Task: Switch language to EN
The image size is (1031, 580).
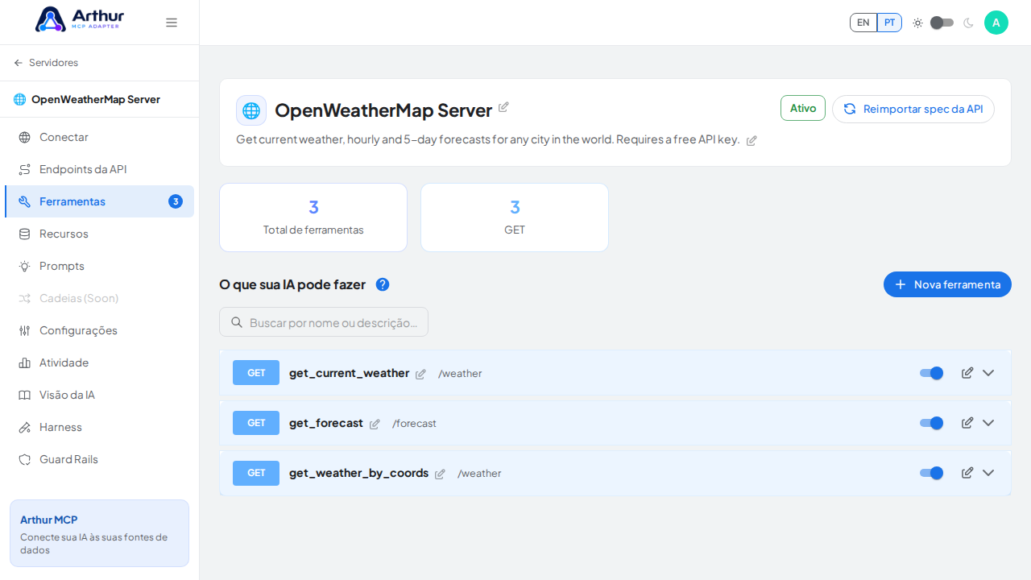Action: click(x=863, y=23)
